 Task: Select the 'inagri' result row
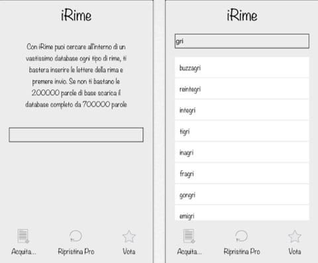point(242,152)
